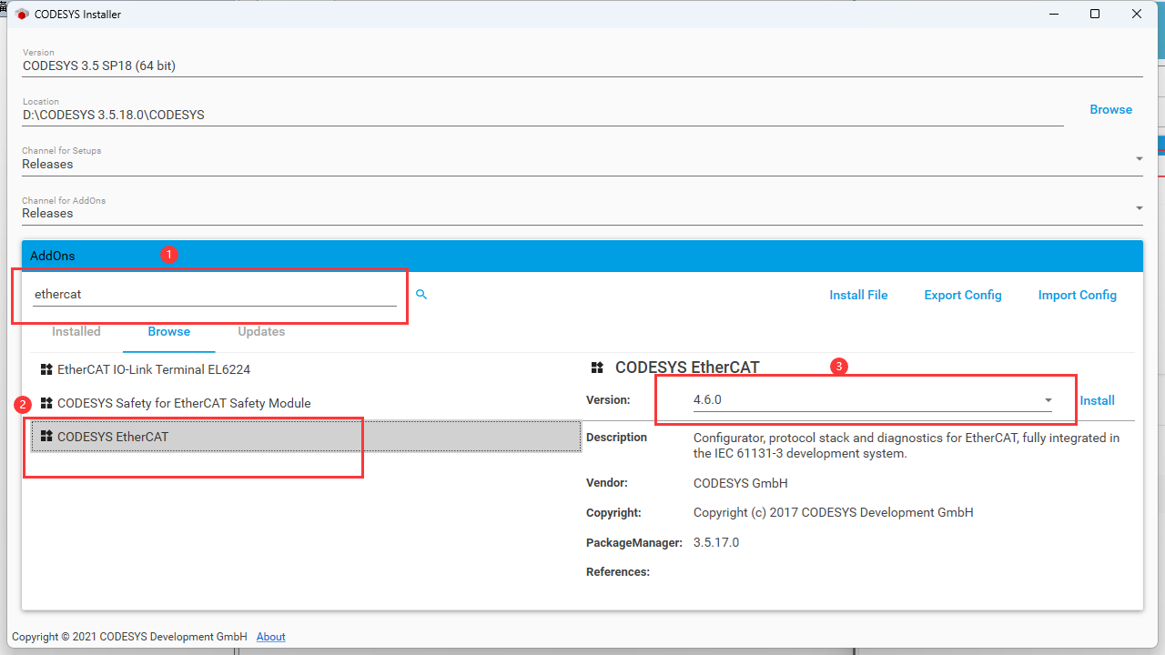This screenshot has height=655, width=1165.
Task: Click the copyright text for CODESYS Development GmbH
Action: click(834, 512)
